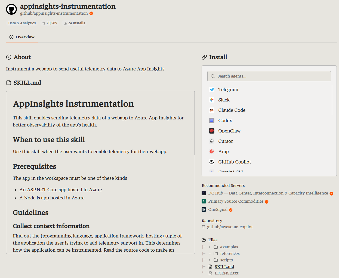Click the Search agents input field
339x278 pixels.
[269, 76]
